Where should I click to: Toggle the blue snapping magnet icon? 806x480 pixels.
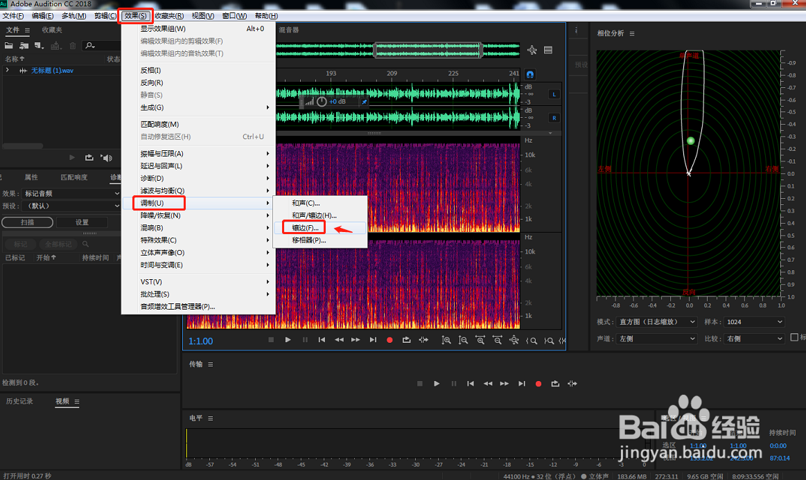530,75
